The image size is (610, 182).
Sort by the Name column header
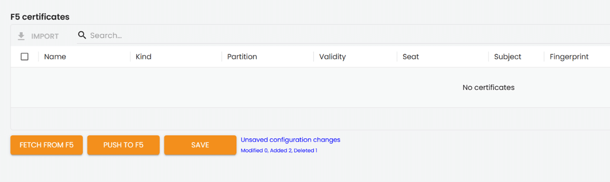[x=55, y=57]
